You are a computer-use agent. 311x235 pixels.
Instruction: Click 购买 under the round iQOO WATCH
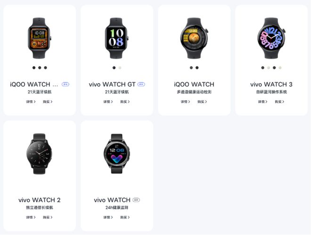click(x=202, y=102)
